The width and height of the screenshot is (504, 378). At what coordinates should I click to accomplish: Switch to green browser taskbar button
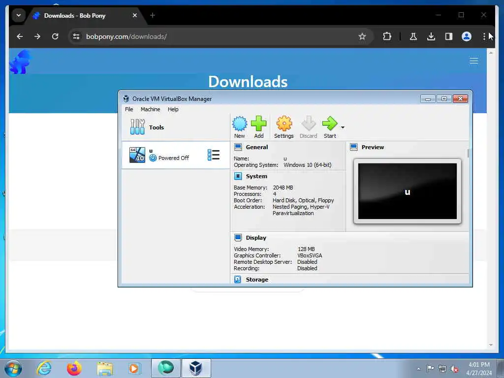166,368
